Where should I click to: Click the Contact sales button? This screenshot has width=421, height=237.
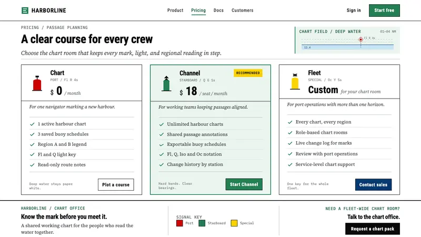point(373,185)
